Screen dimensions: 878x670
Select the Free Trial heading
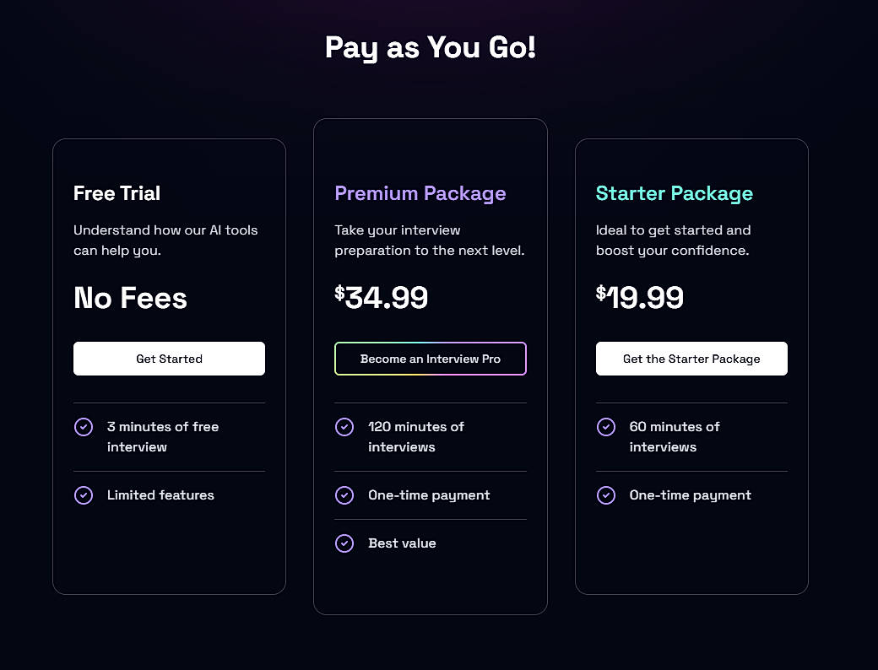[x=117, y=193]
